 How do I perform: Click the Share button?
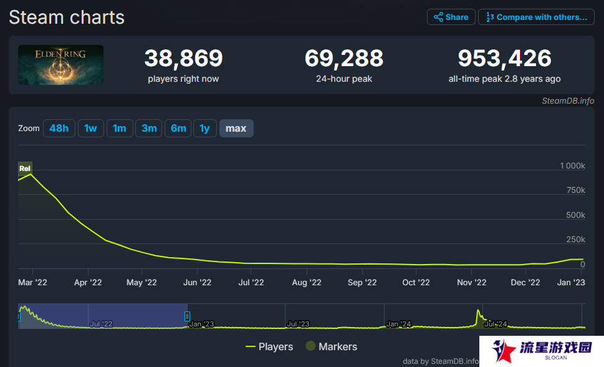click(451, 17)
